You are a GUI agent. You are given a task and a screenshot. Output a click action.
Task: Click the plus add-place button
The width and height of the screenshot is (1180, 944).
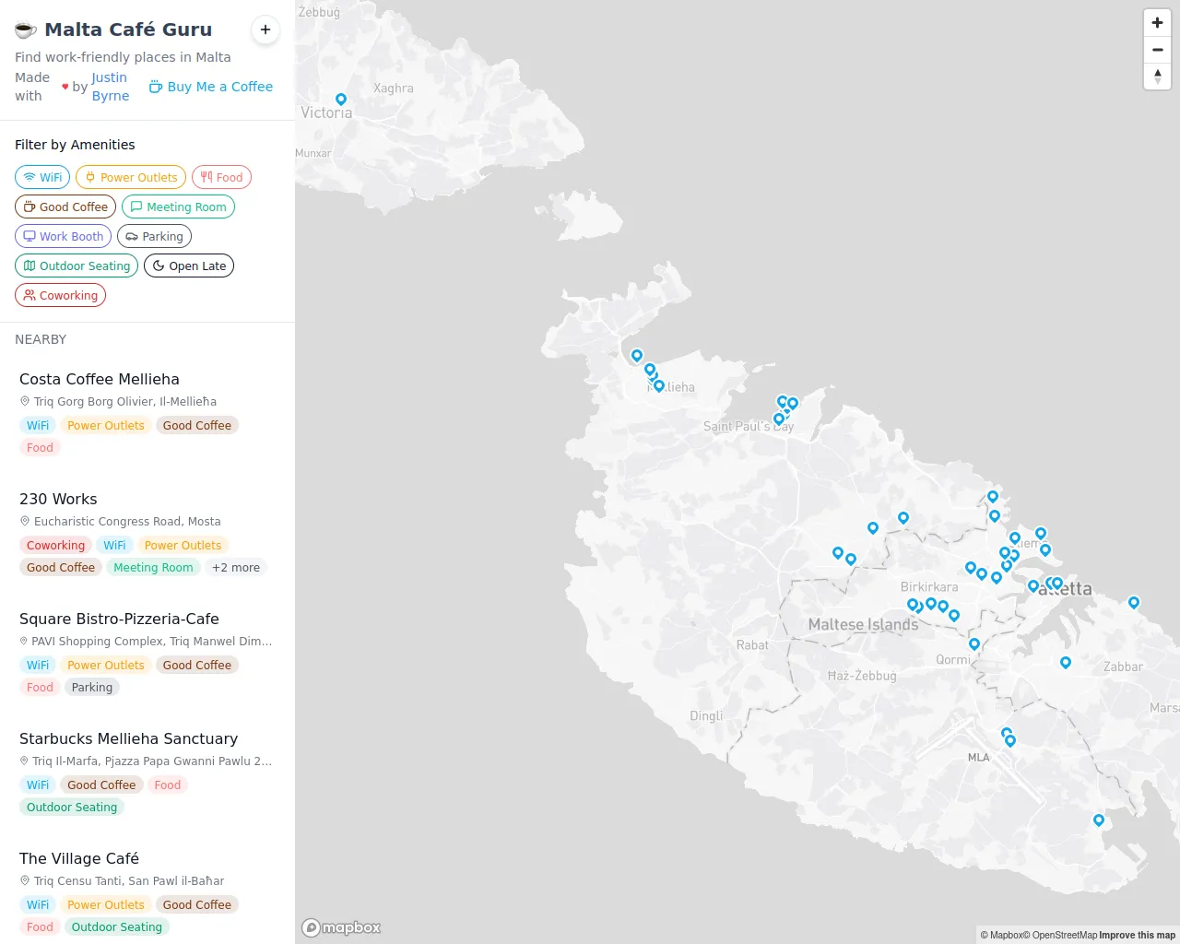click(x=265, y=29)
